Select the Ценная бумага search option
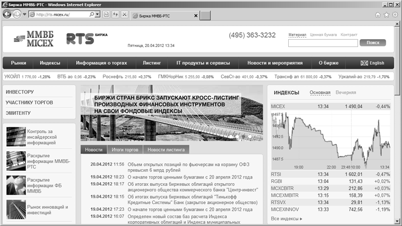Image resolution: width=402 pixels, height=226 pixels. [x=323, y=35]
